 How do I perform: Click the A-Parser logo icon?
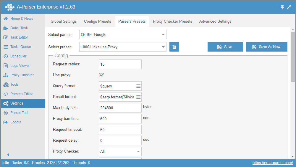pos(10,7)
